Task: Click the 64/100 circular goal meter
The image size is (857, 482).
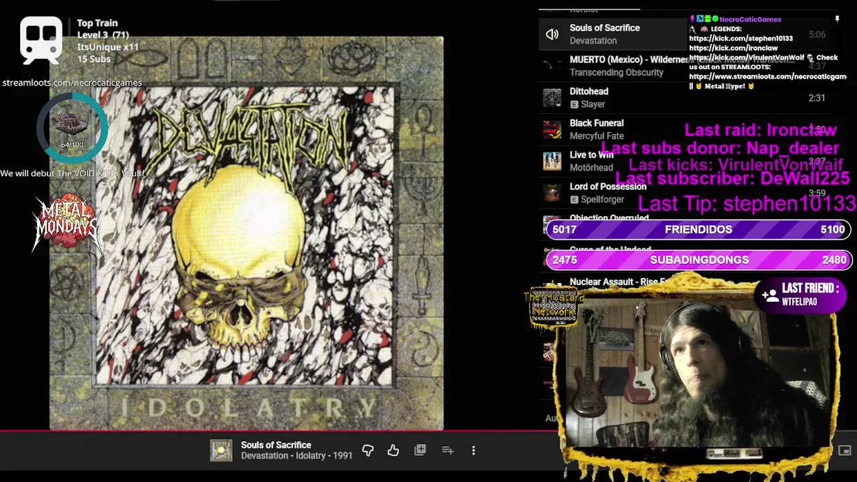Action: point(72,128)
